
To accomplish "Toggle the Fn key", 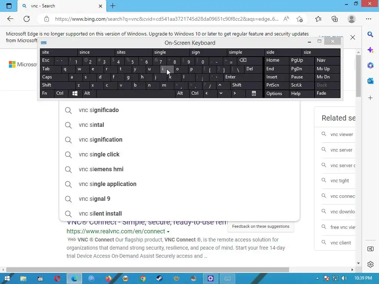I will pos(47,93).
